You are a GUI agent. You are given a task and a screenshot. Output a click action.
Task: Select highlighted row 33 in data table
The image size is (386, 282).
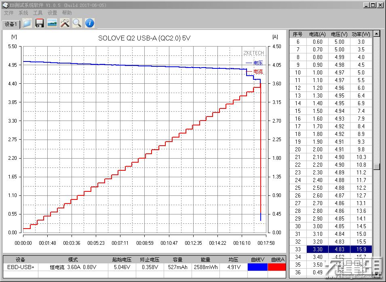(331, 249)
